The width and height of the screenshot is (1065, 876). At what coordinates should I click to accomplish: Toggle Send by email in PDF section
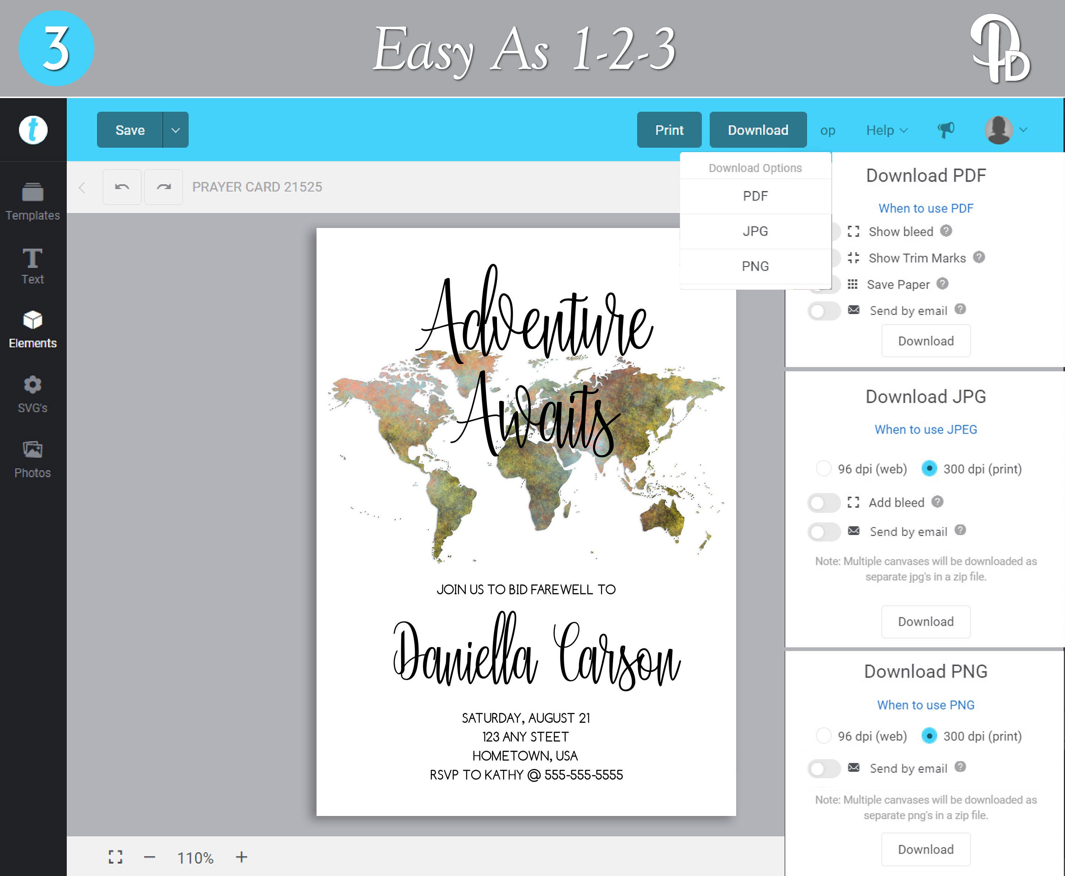tap(824, 310)
